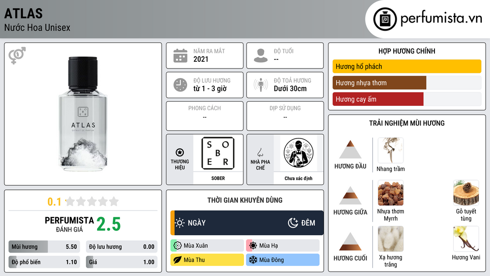Open the perfumer illustration image
The height and width of the screenshot is (276, 490).
pyautogui.click(x=299, y=153)
